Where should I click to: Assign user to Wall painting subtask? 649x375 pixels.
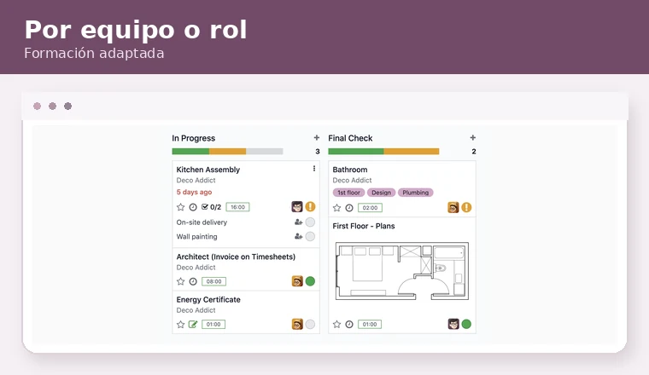(298, 236)
